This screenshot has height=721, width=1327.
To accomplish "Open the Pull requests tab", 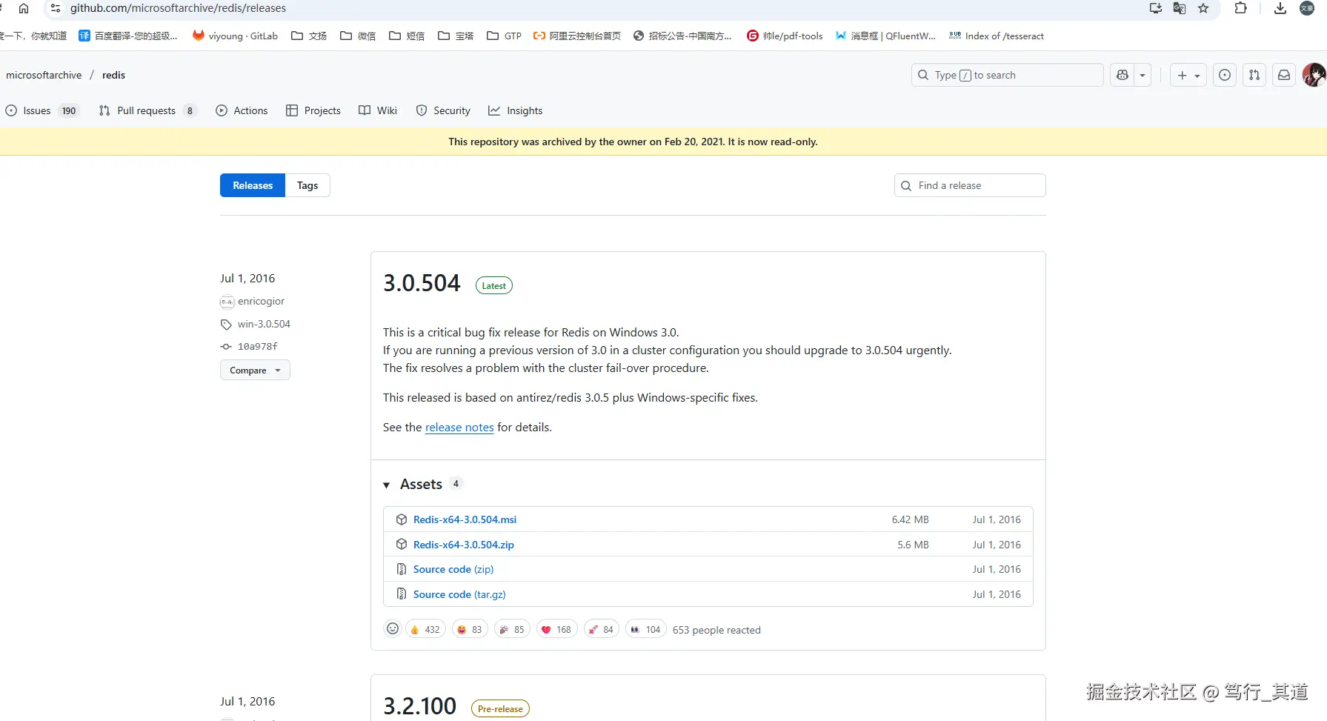I will (147, 110).
